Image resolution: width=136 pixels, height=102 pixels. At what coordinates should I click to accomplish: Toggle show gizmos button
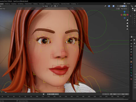tap(109, 6)
